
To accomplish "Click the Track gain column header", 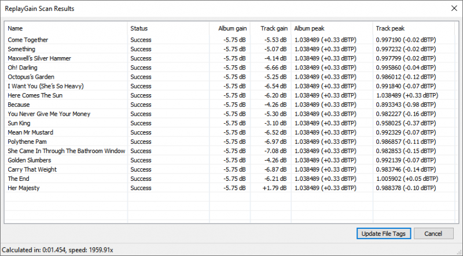I will pyautogui.click(x=274, y=28).
